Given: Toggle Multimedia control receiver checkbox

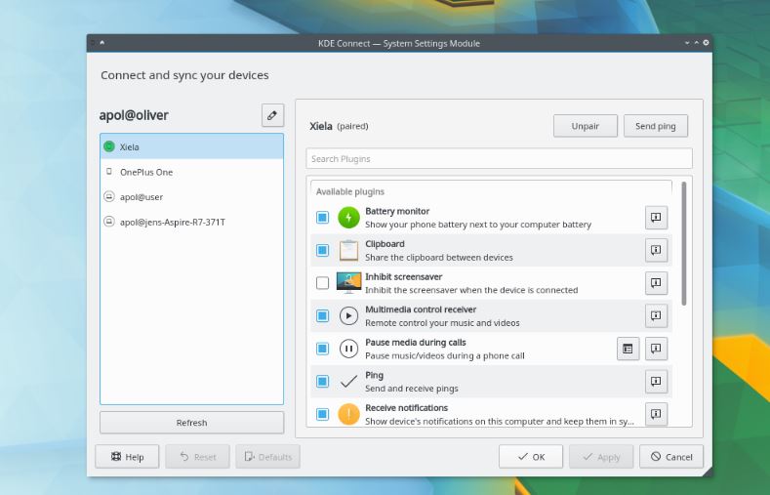Looking at the screenshot, I should [x=323, y=315].
